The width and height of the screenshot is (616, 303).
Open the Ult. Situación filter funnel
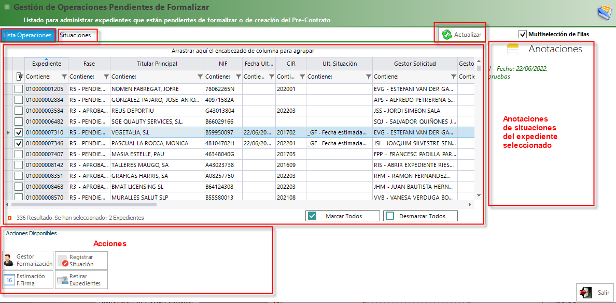pos(368,77)
